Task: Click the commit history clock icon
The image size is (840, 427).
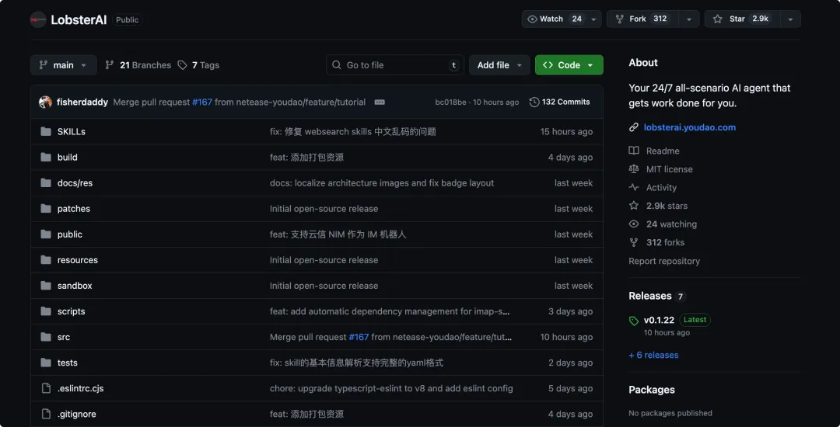Action: 534,102
